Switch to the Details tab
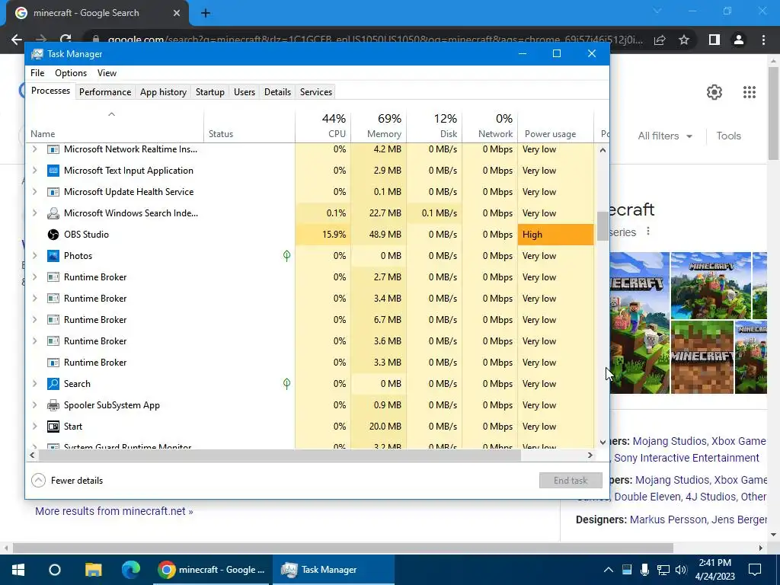The width and height of the screenshot is (780, 585). [277, 92]
